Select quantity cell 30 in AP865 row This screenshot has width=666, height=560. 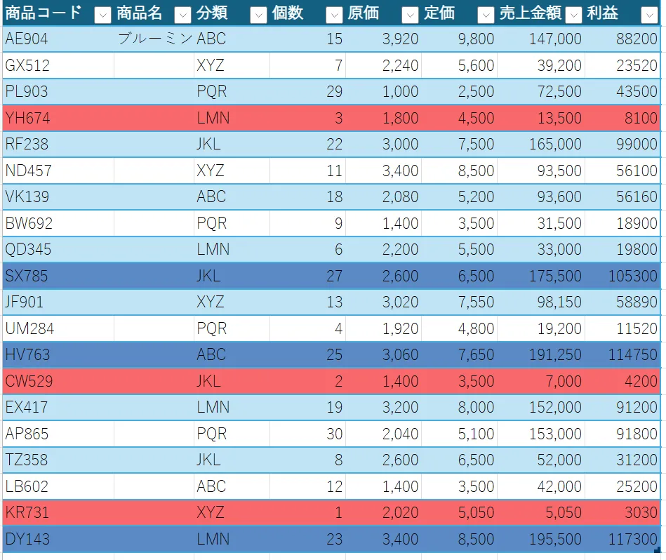[x=309, y=434]
